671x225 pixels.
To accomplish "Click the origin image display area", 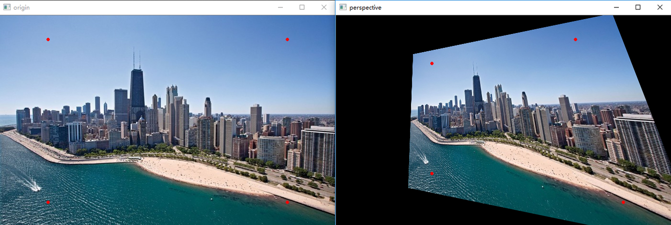I will click(x=168, y=120).
